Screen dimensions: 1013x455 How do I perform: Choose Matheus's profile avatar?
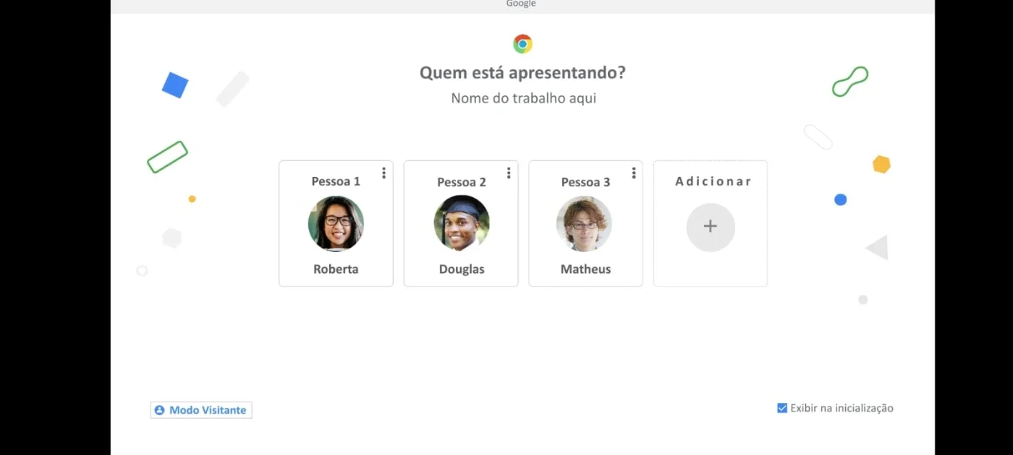[x=584, y=223]
